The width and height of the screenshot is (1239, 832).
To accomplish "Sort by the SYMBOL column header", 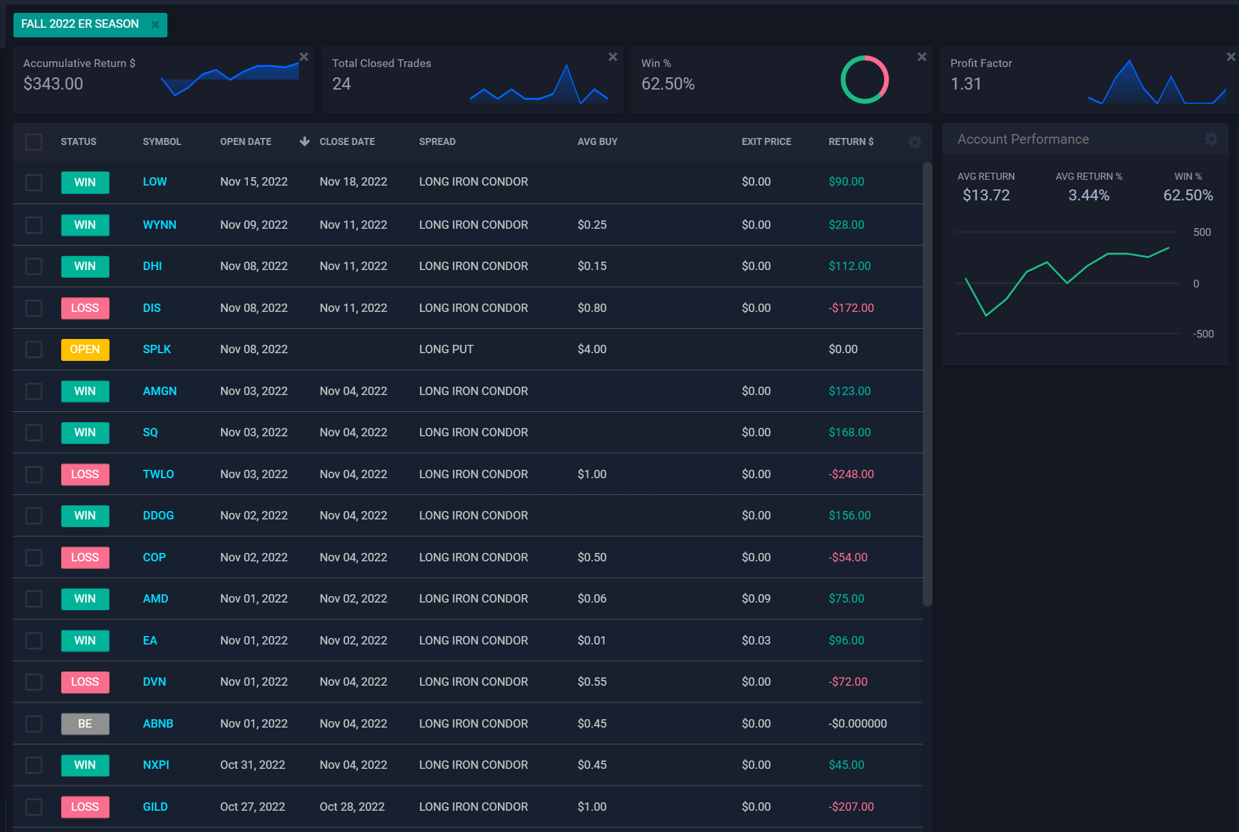I will tap(162, 142).
